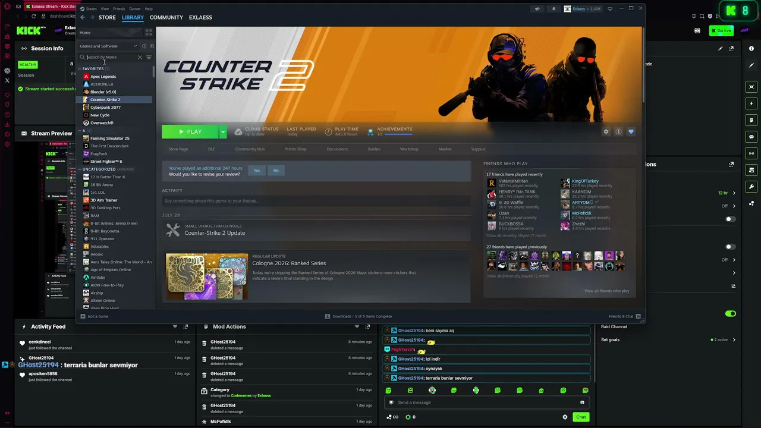Open Steam announcements megaphone icon
The image size is (761, 428).
click(537, 9)
